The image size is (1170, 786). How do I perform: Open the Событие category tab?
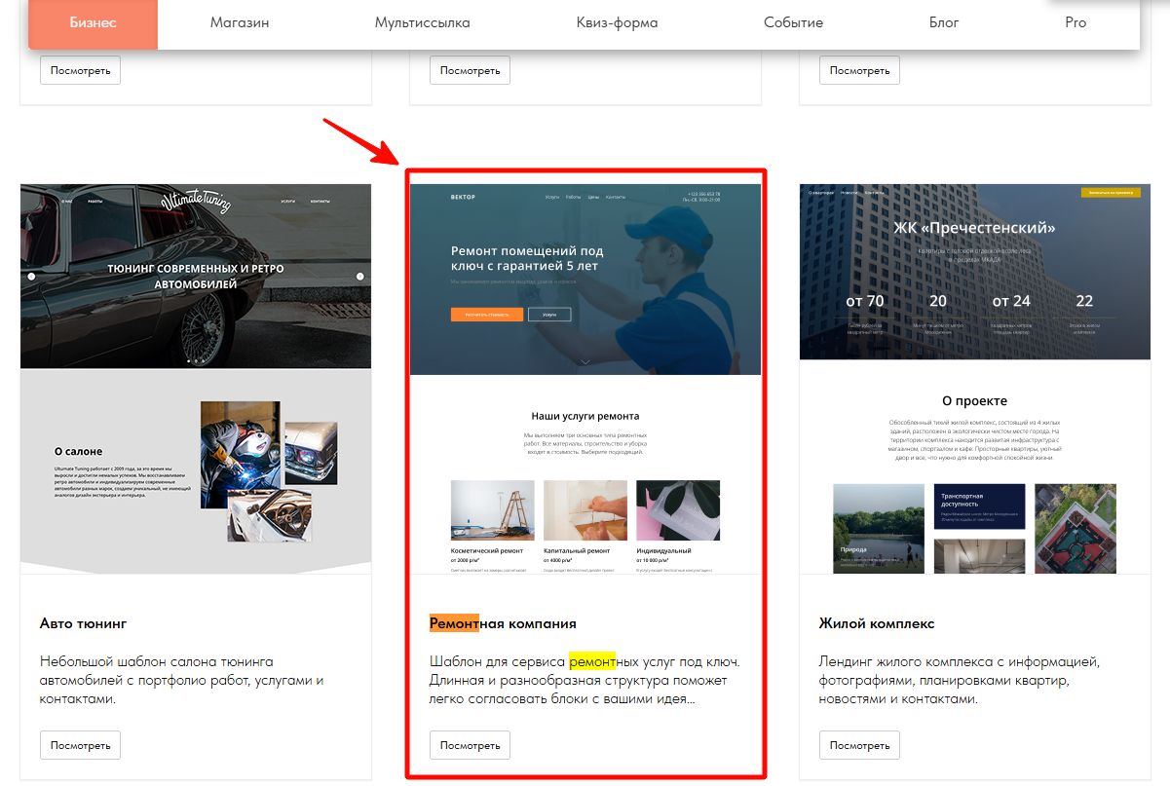793,22
